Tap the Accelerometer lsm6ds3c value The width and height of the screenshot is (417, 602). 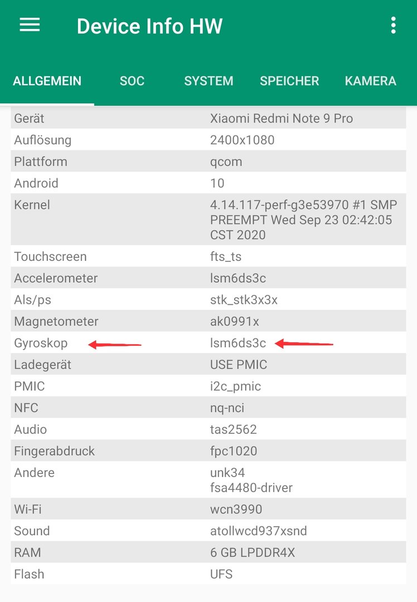click(237, 278)
